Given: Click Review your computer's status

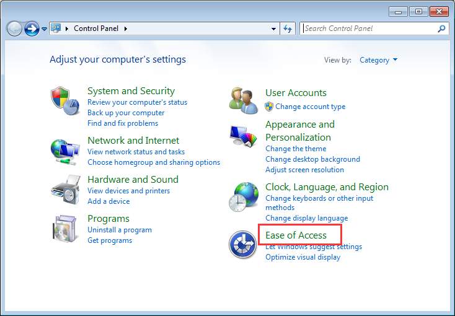Looking at the screenshot, I should tap(137, 102).
